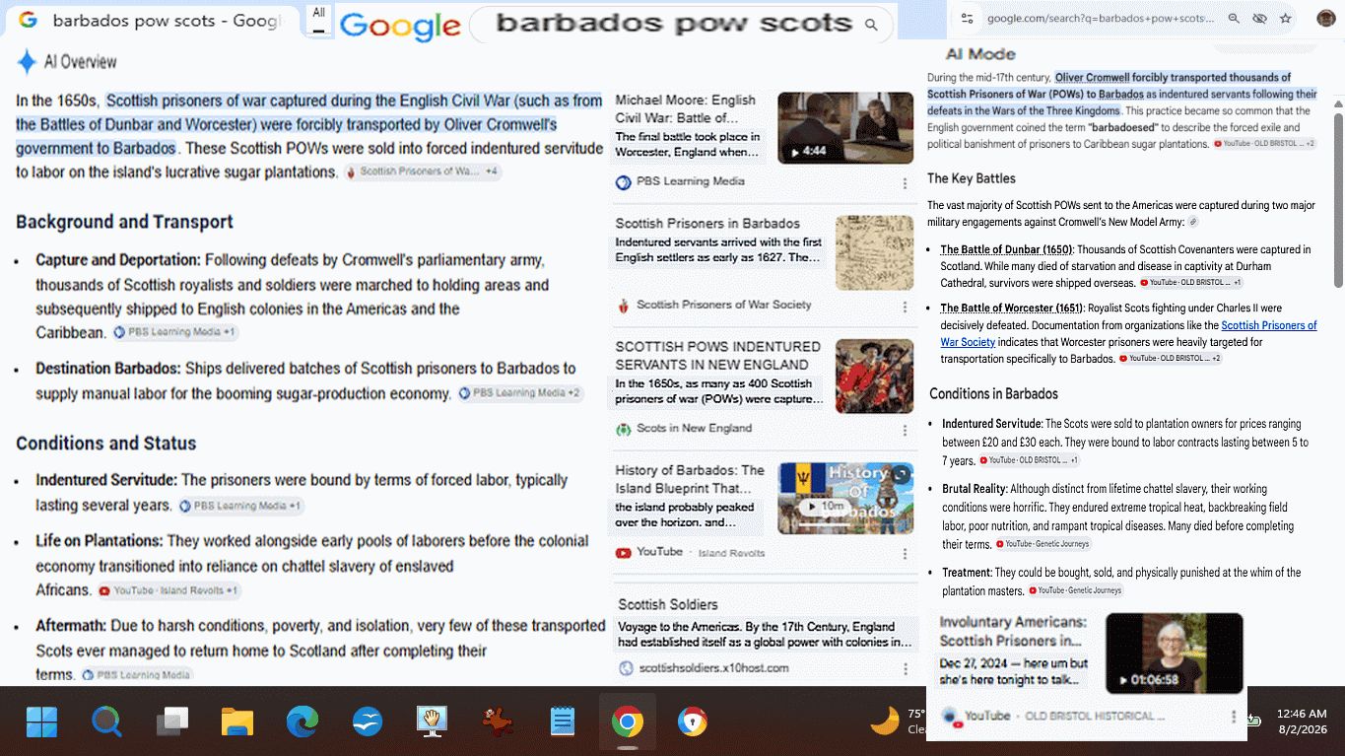Expand YouTube OLD BRISTOL +1 chip after '7 years'
This screenshot has width=1345, height=756.
(1030, 460)
